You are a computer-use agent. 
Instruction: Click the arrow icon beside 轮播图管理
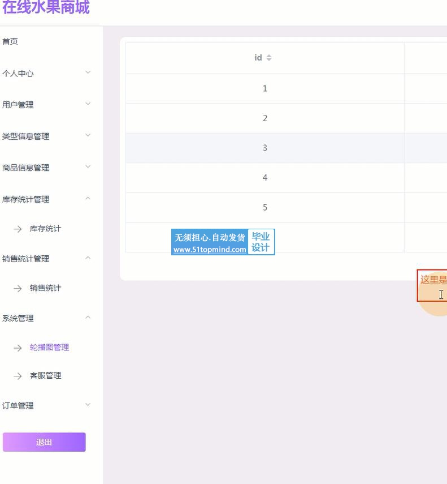[x=18, y=348]
